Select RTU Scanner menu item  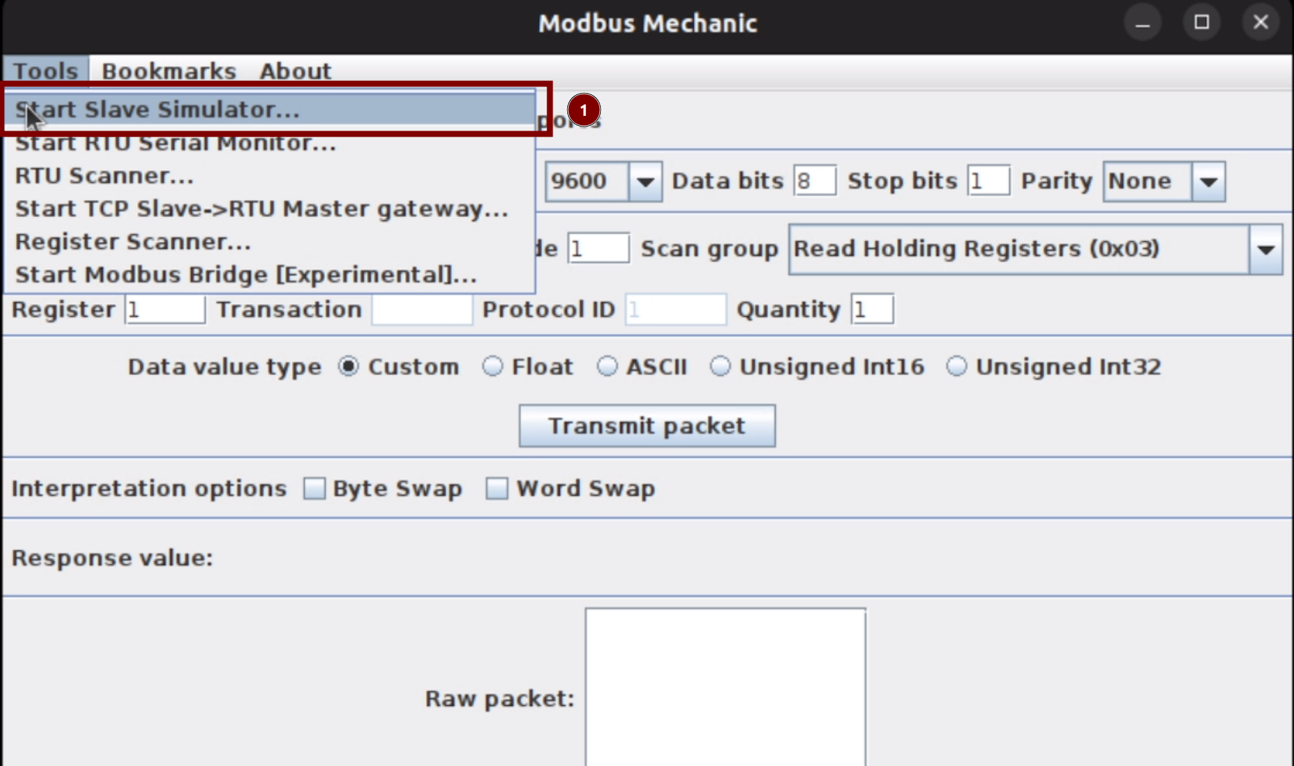pyautogui.click(x=270, y=175)
